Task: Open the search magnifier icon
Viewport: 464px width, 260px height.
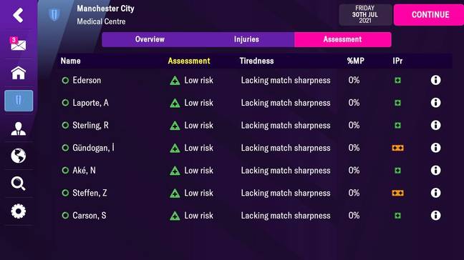Action: click(x=19, y=184)
